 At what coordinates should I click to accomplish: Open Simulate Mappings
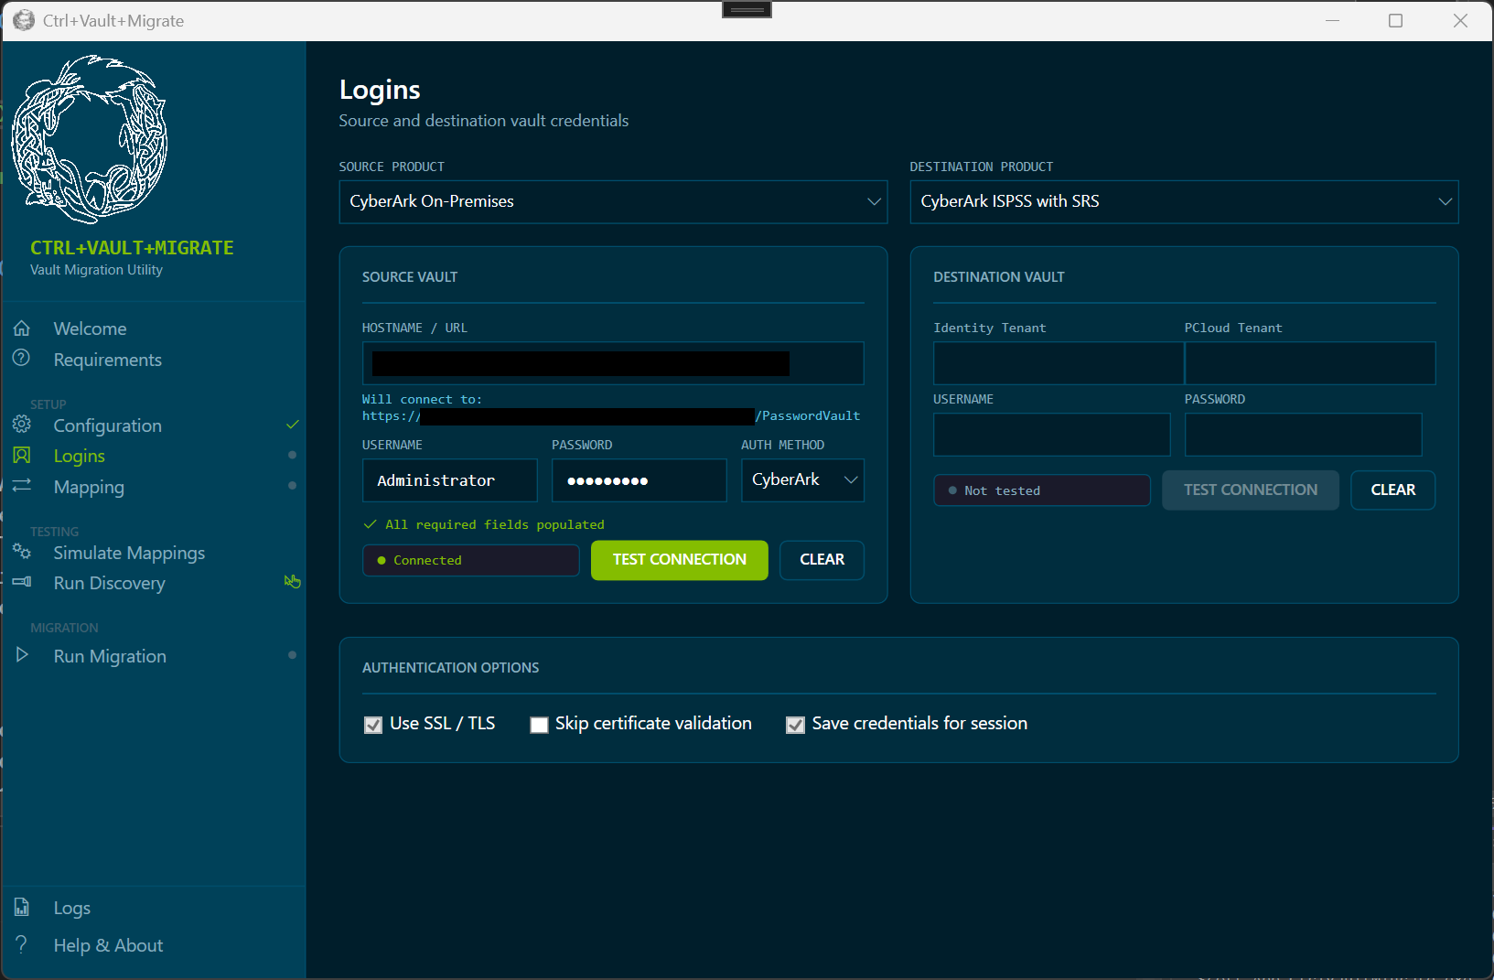[x=129, y=553]
